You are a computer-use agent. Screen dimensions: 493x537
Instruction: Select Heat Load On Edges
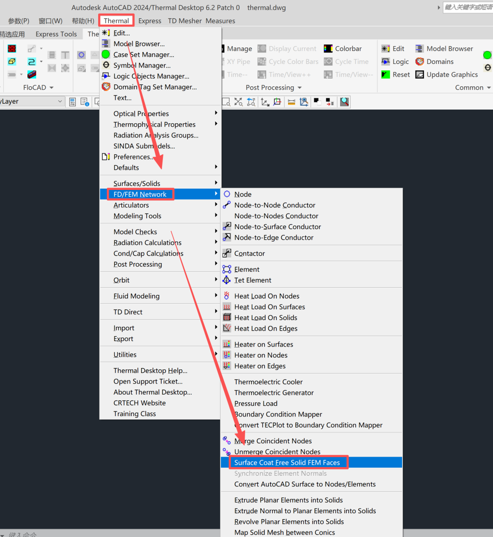266,328
